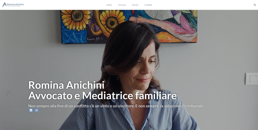
Task: Start a chat via WhatsApp icon
Action: pyautogui.click(x=37, y=110)
